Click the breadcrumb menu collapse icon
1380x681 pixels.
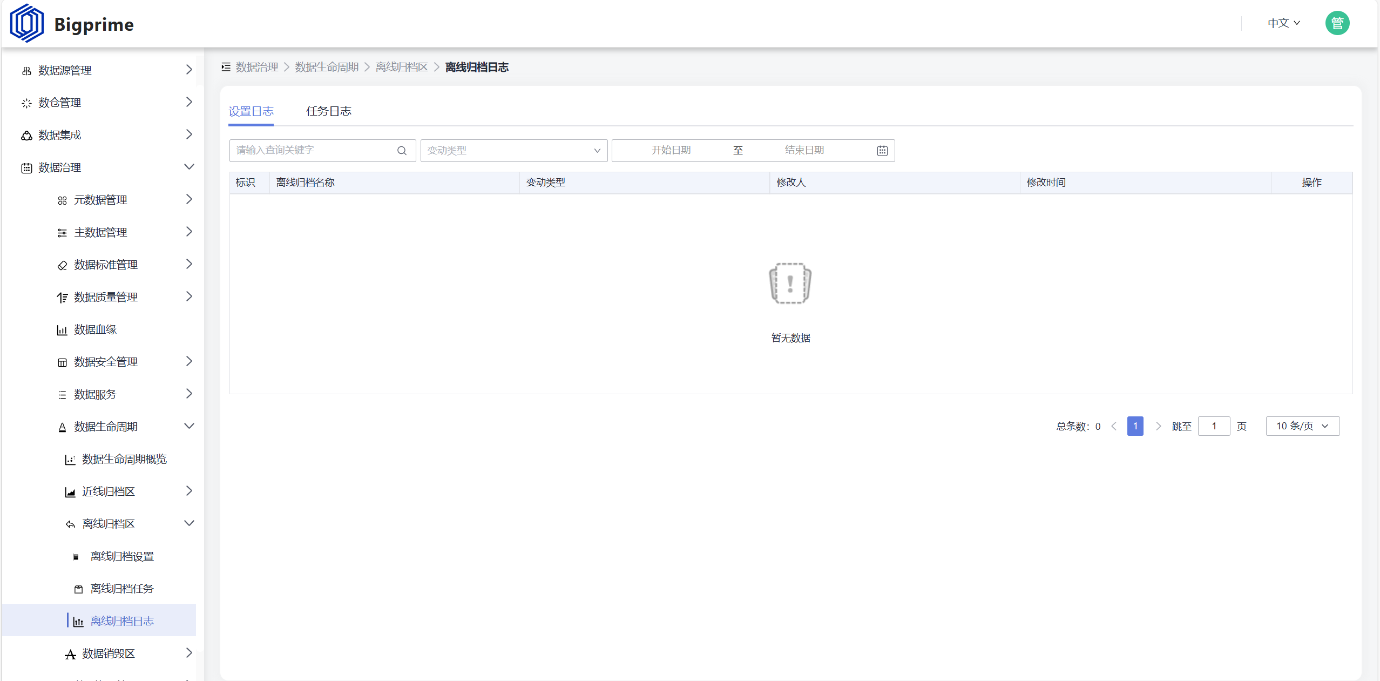tap(226, 67)
